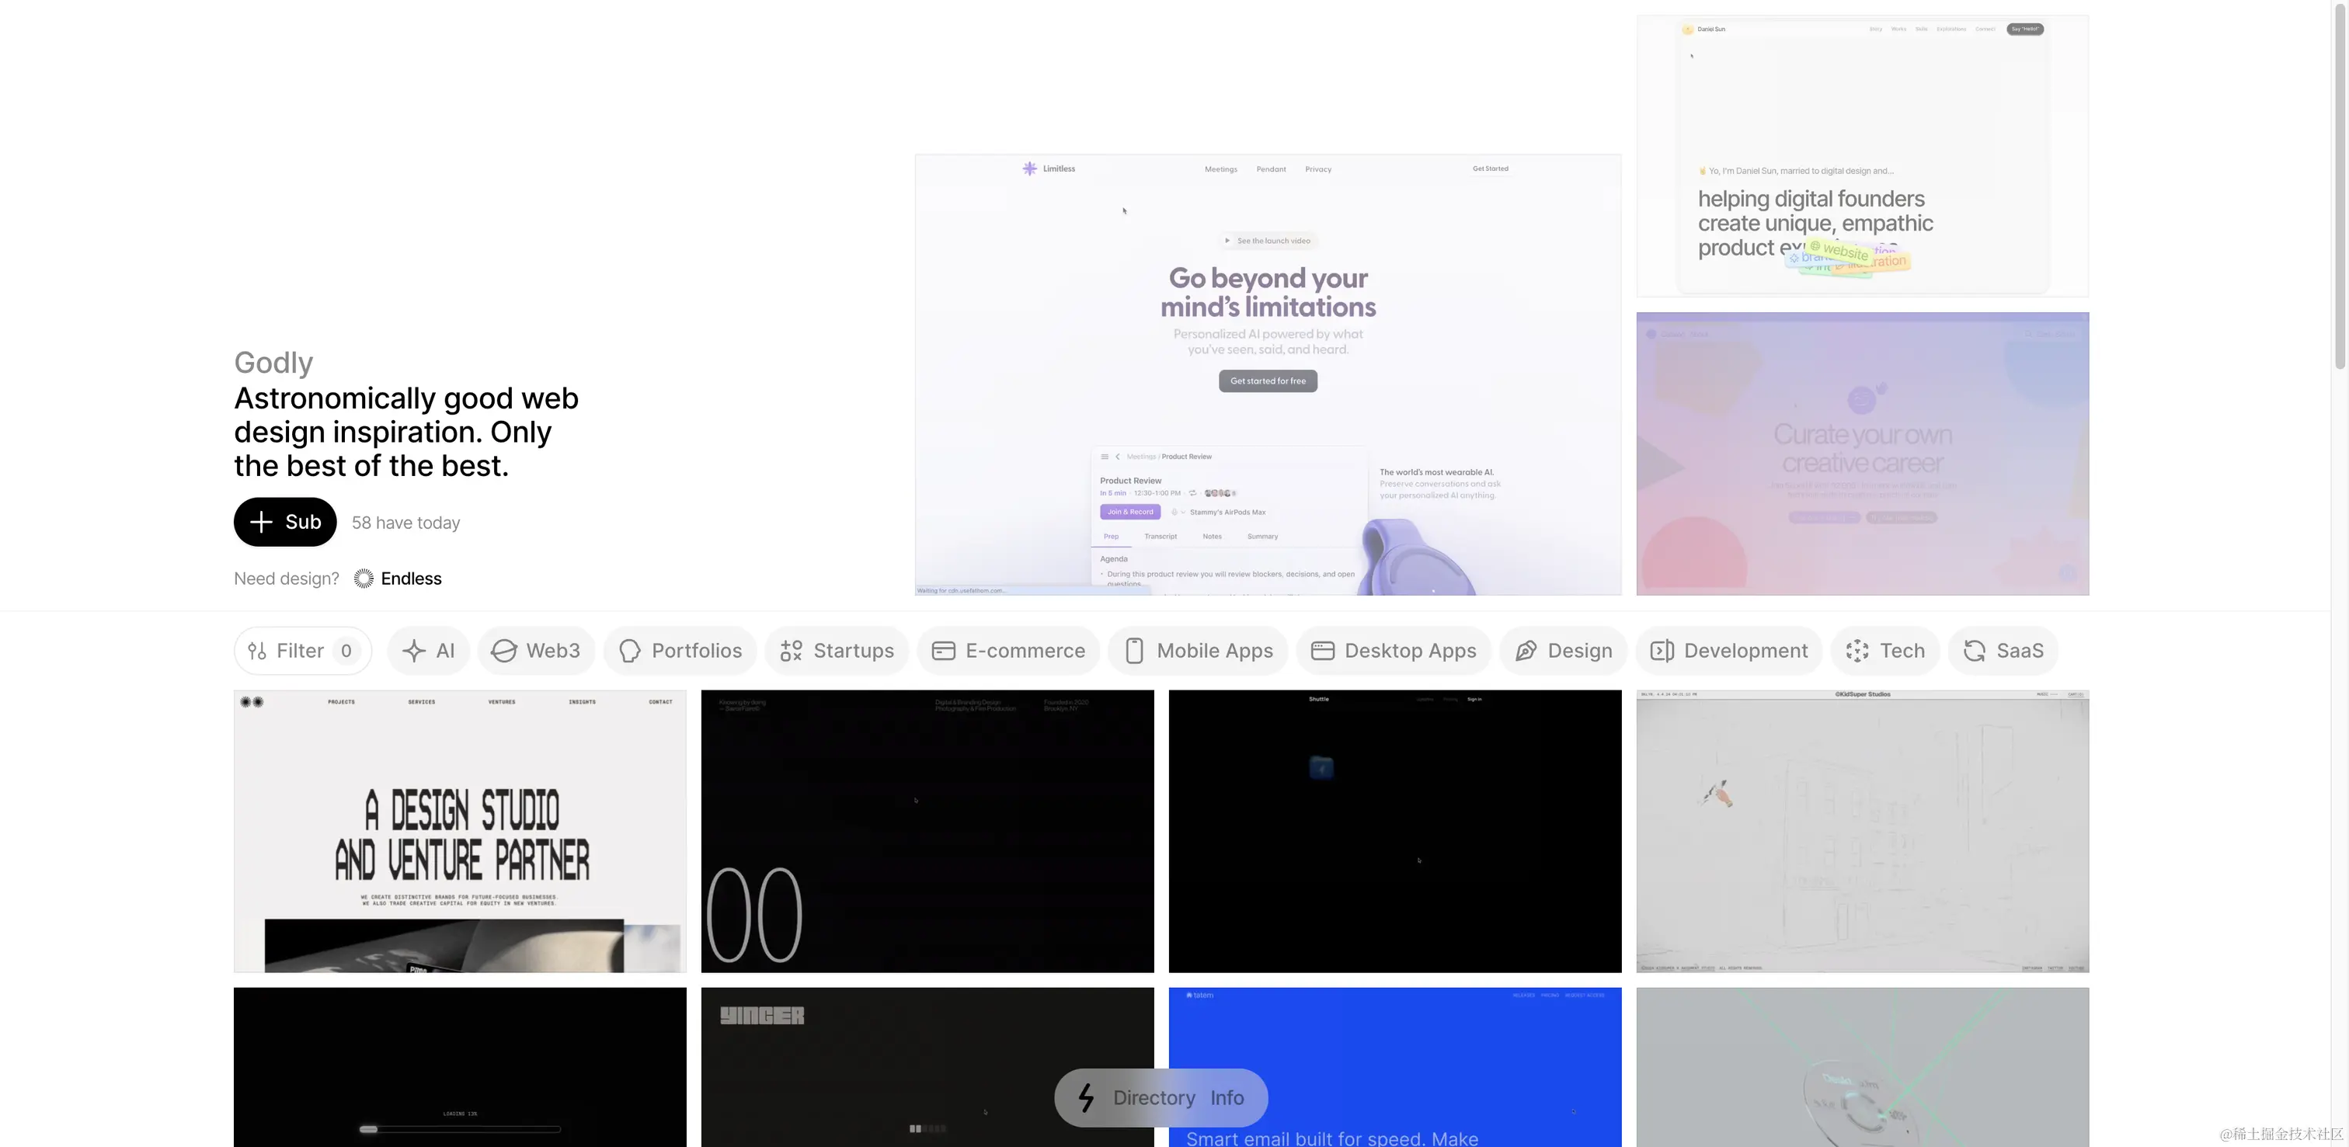Choose the Web3 planet category icon

pos(503,651)
